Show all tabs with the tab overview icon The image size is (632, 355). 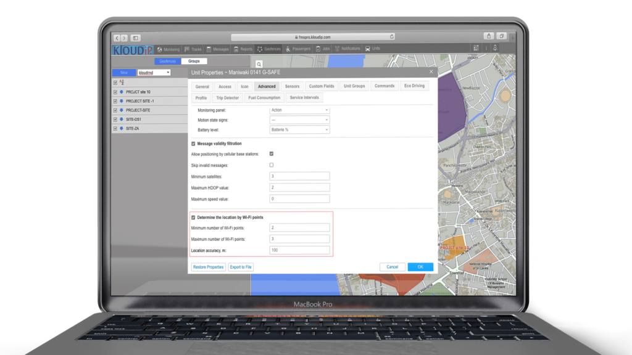[x=501, y=36]
